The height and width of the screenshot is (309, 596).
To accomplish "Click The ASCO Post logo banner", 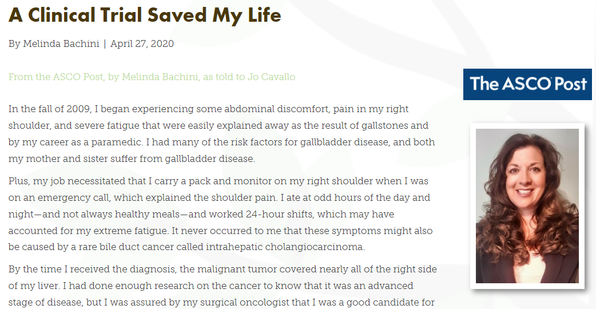I will tap(527, 84).
